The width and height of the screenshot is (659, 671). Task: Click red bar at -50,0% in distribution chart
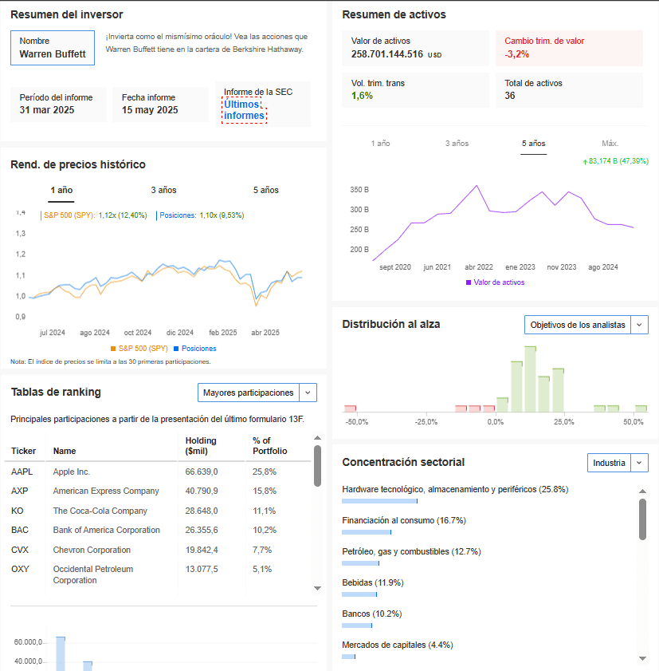pos(351,409)
